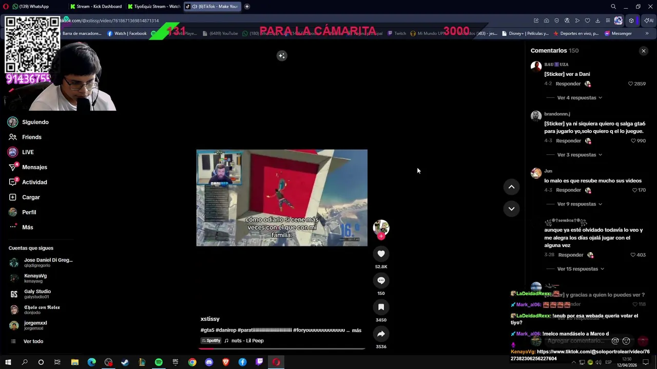The image size is (657, 369).
Task: Open a new browser tab with the plus
Action: click(x=247, y=6)
